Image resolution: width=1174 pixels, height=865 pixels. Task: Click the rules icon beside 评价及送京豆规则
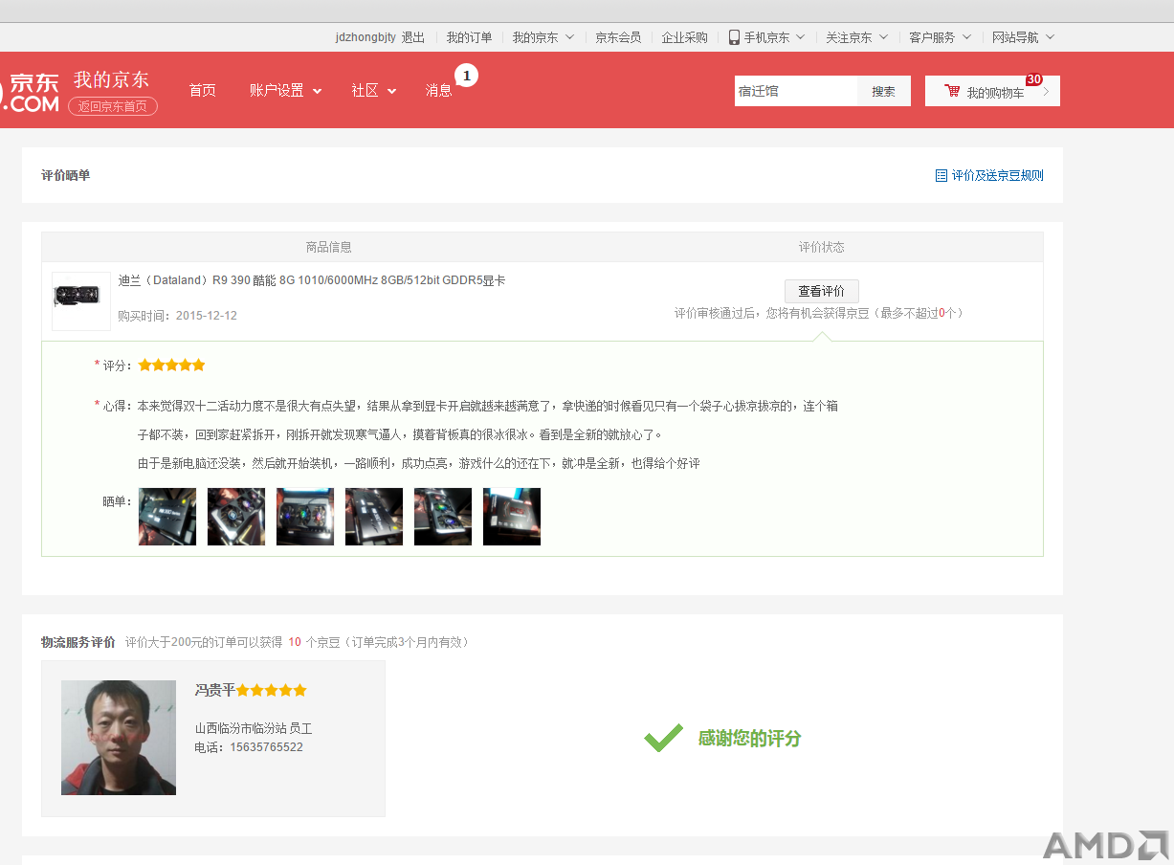[x=941, y=176]
